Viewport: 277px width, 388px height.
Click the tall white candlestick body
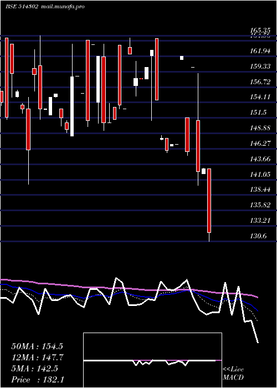[72, 106]
